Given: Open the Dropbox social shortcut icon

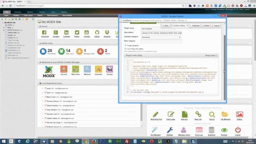Looking at the screenshot, I should coord(107,32).
